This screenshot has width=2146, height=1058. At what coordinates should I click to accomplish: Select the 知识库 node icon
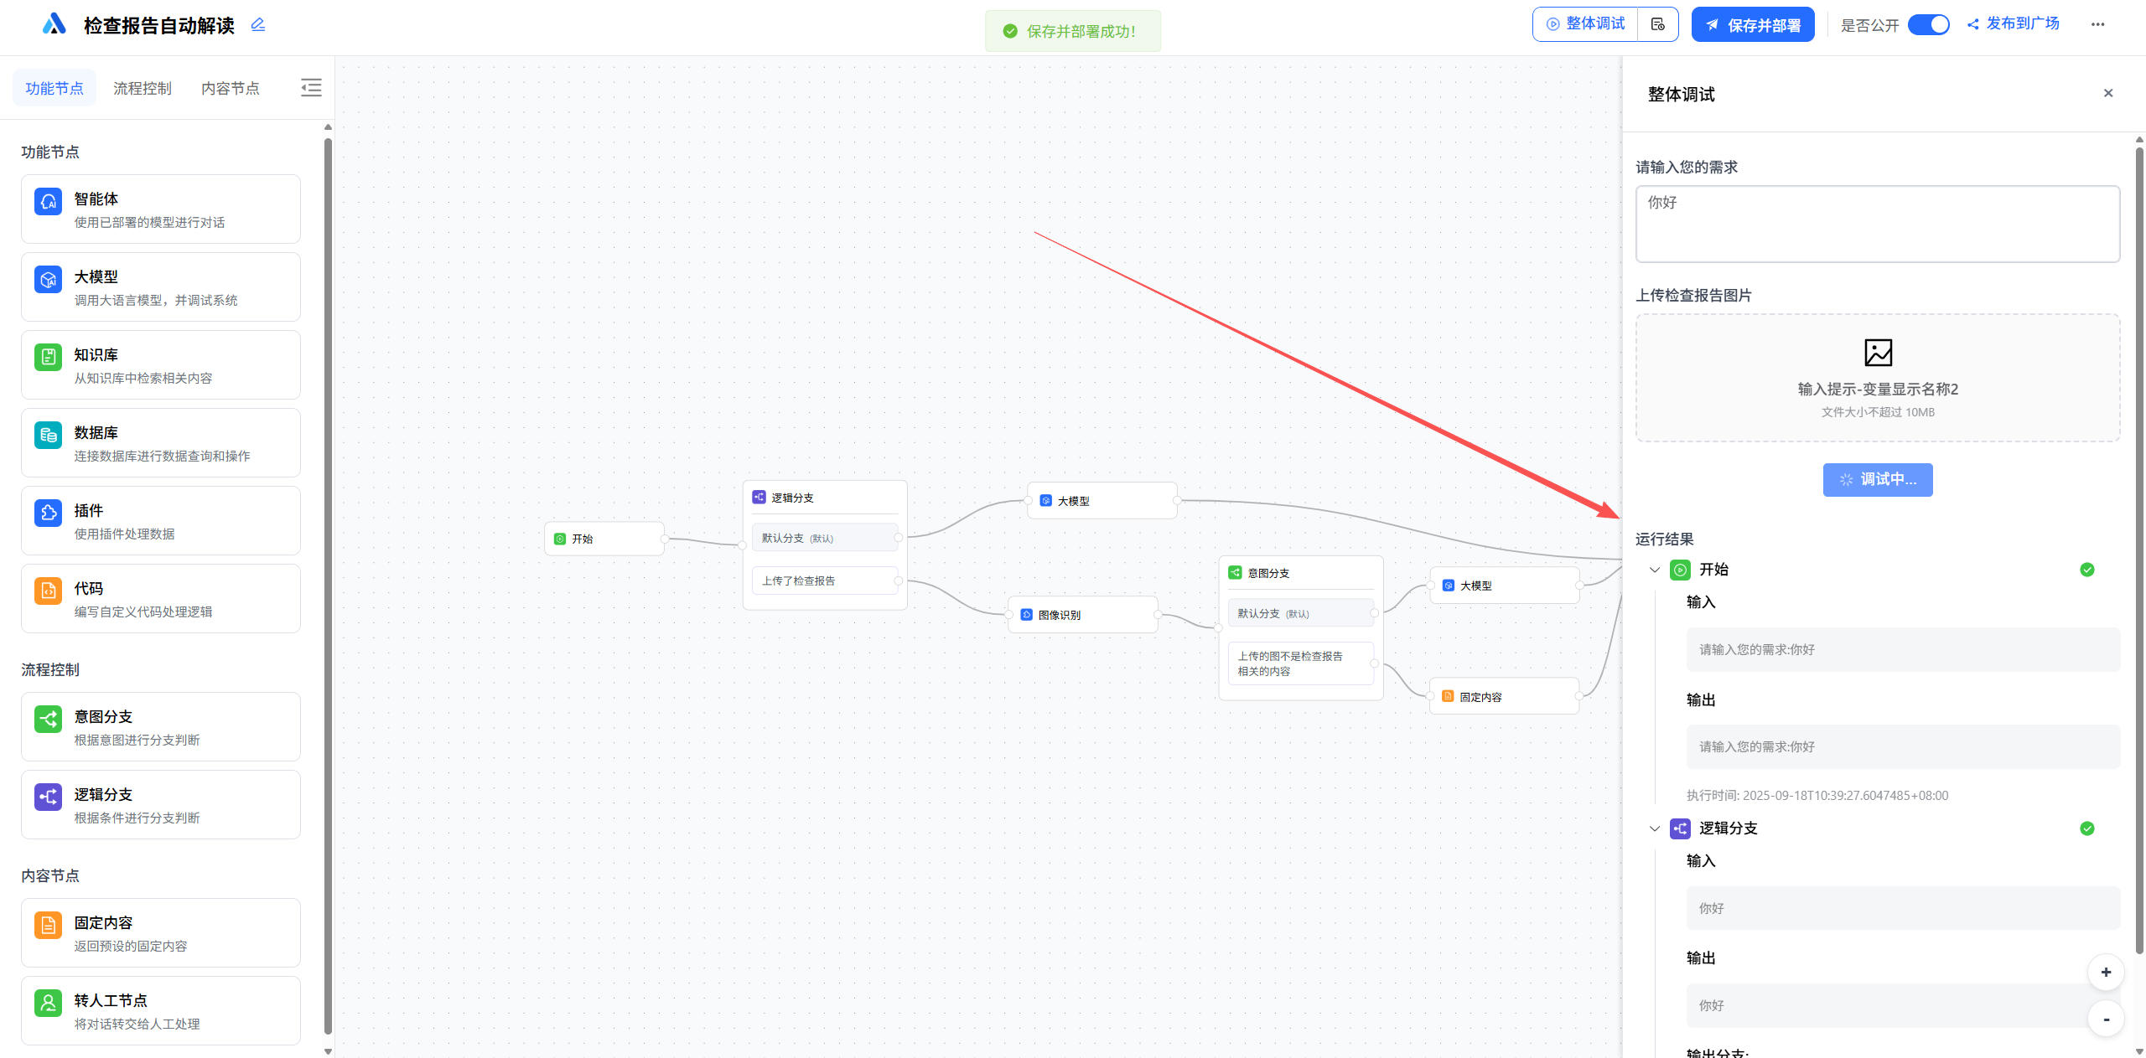[x=49, y=357]
